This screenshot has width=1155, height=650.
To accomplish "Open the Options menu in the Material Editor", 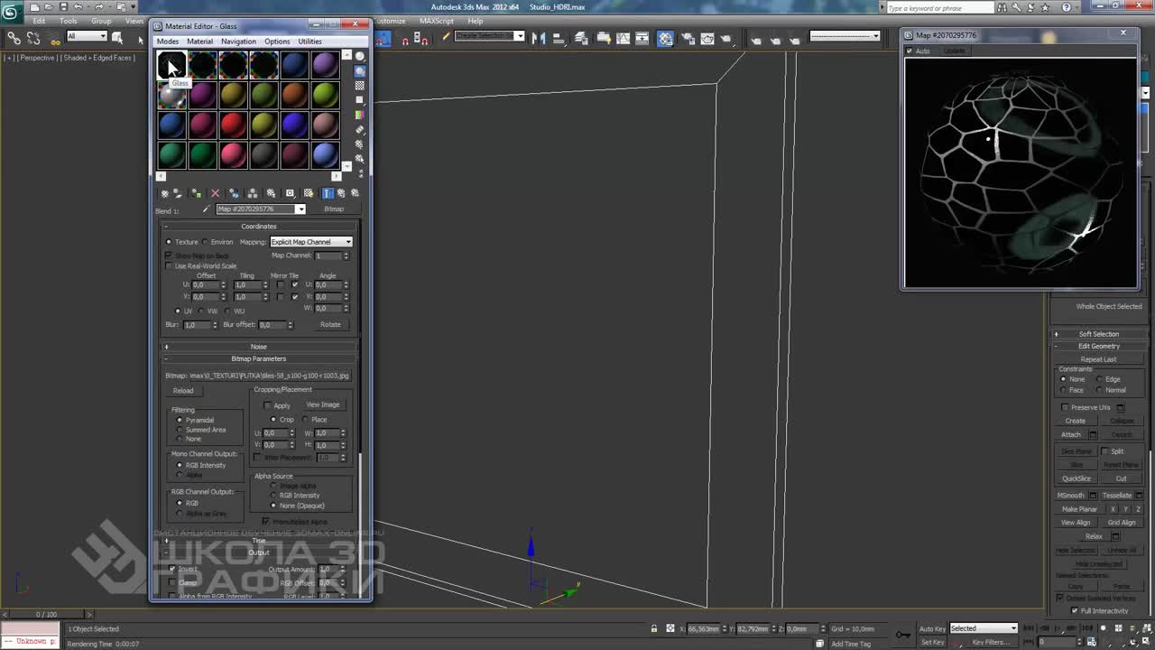I will point(277,42).
